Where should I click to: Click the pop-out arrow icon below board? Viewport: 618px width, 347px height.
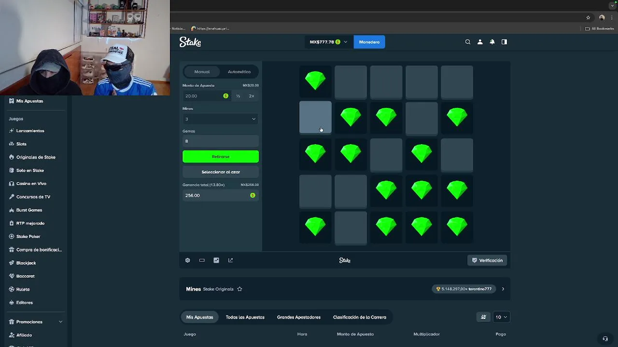pyautogui.click(x=230, y=260)
